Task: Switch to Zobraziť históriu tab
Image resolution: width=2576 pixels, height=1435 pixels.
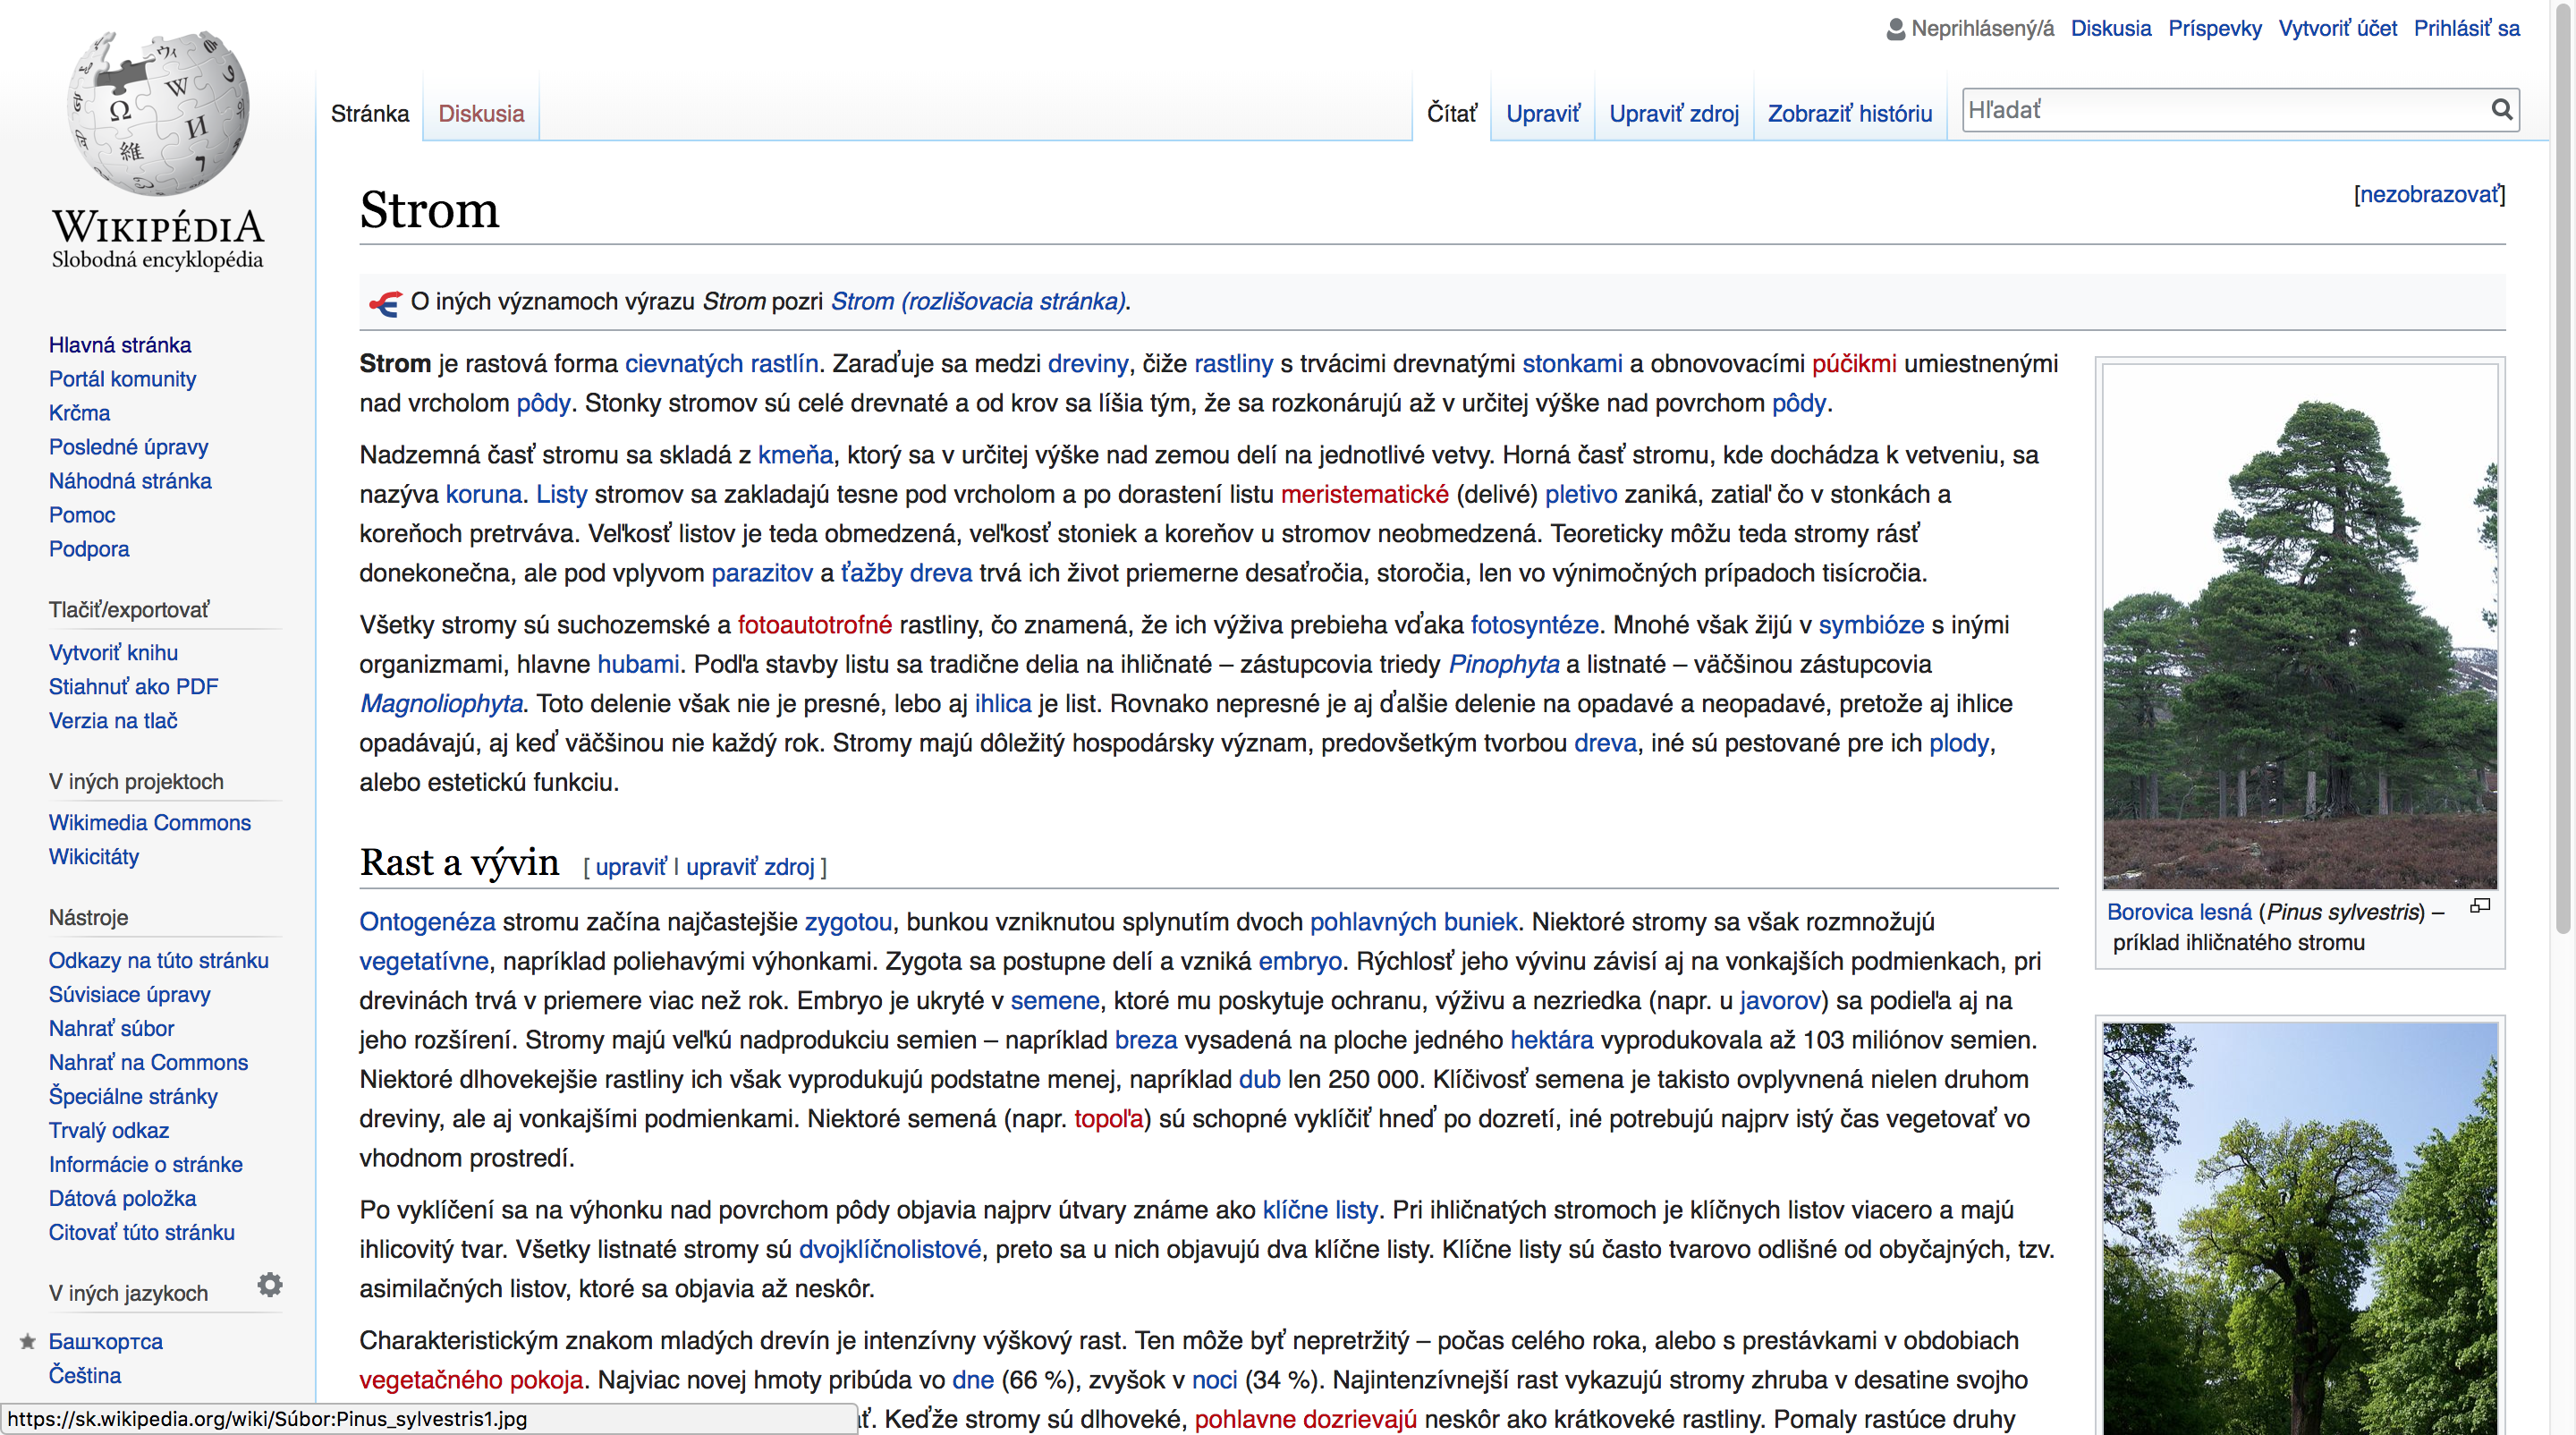Action: [x=1849, y=113]
